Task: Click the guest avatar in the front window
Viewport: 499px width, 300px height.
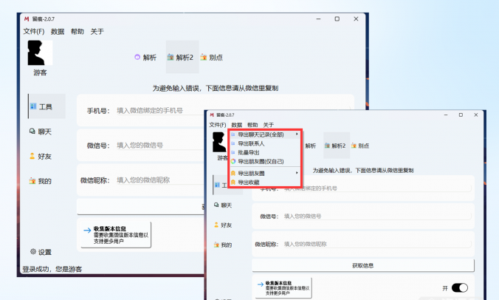Action: click(x=219, y=142)
